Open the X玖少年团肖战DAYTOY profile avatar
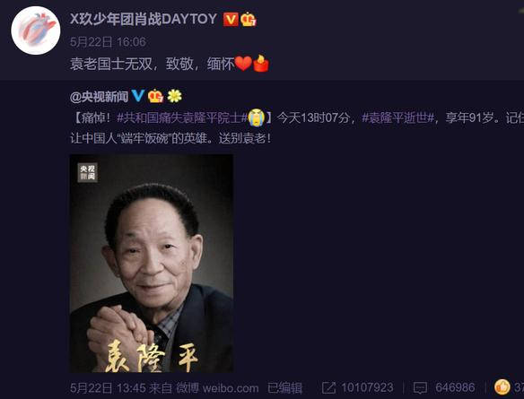Image resolution: width=524 pixels, height=399 pixels. [36, 30]
